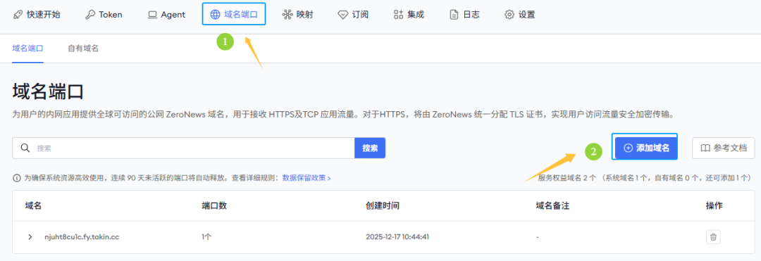Open the 设置 settings section
The image size is (761, 261).
520,15
